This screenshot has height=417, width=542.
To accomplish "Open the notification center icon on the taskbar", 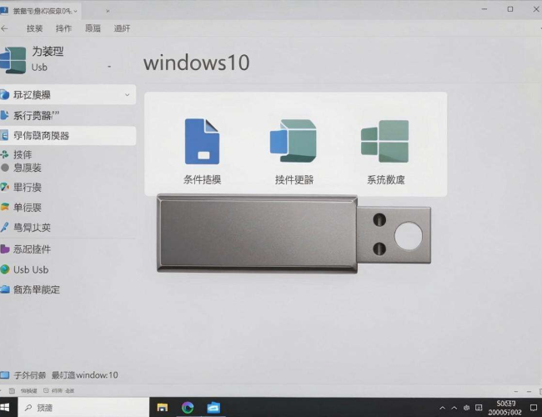I will pyautogui.click(x=534, y=408).
